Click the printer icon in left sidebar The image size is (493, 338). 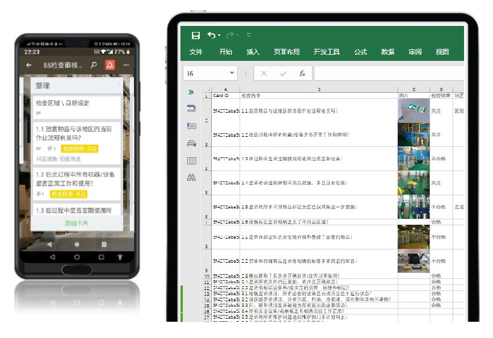tap(191, 143)
